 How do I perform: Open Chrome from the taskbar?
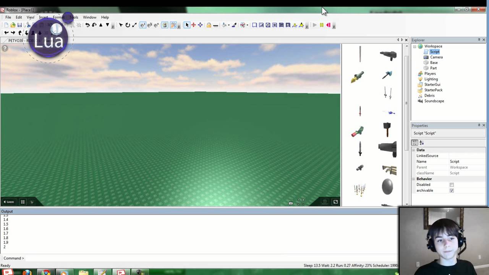point(46,272)
